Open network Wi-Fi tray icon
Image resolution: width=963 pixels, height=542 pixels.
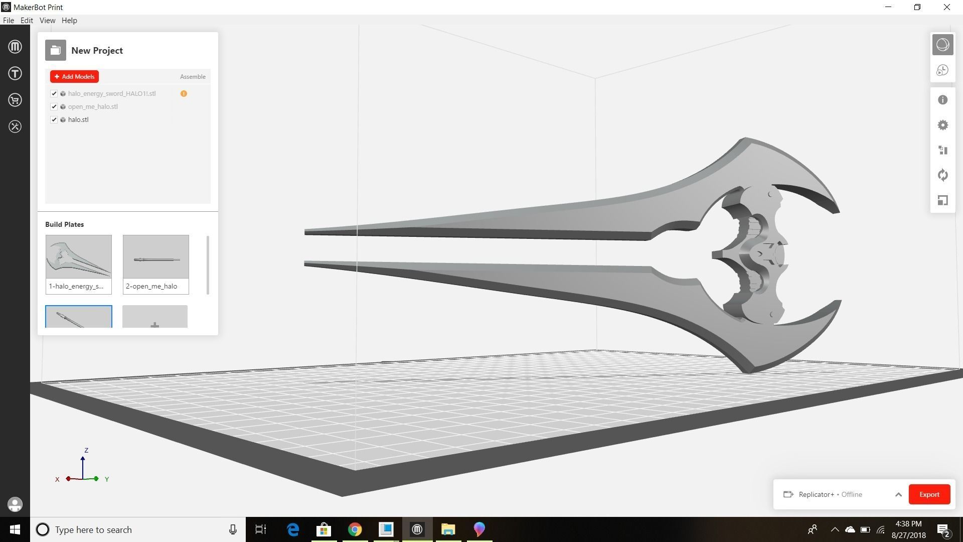pos(881,529)
